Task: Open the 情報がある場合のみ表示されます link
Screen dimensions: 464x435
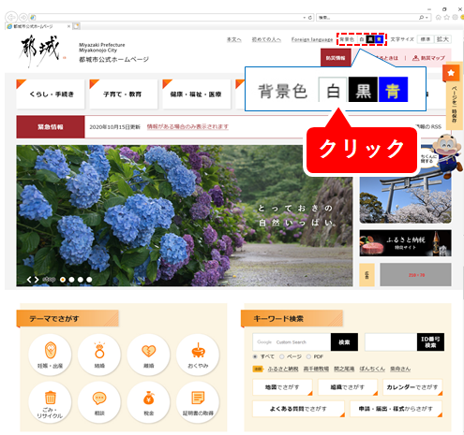Action: [187, 126]
